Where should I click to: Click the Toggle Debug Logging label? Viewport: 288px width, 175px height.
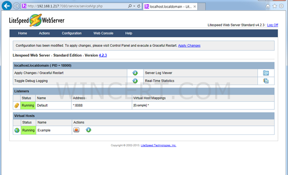(x=31, y=81)
